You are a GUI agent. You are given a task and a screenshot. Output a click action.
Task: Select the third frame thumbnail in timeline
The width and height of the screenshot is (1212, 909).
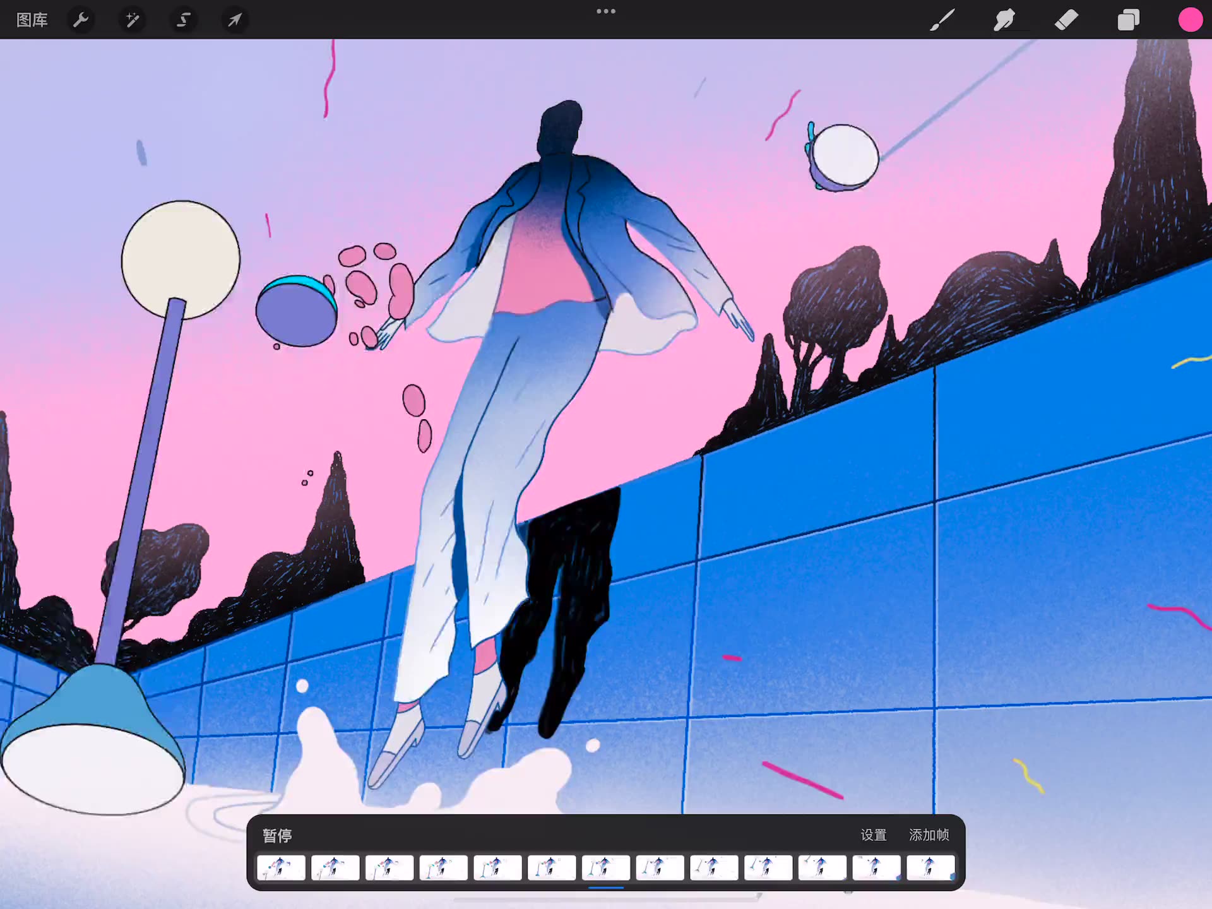[389, 868]
